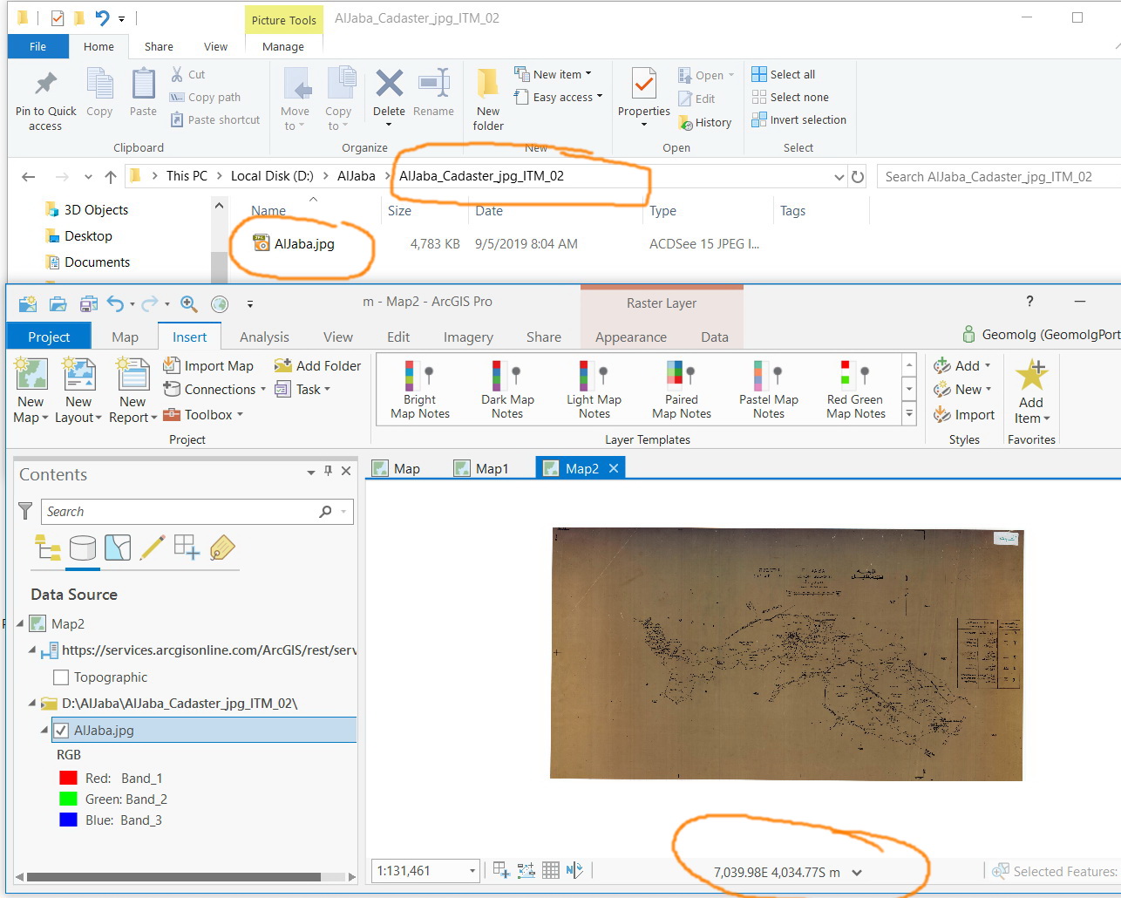The image size is (1121, 898).
Task: Open coordinate display options dropdown arrow
Action: [x=857, y=873]
